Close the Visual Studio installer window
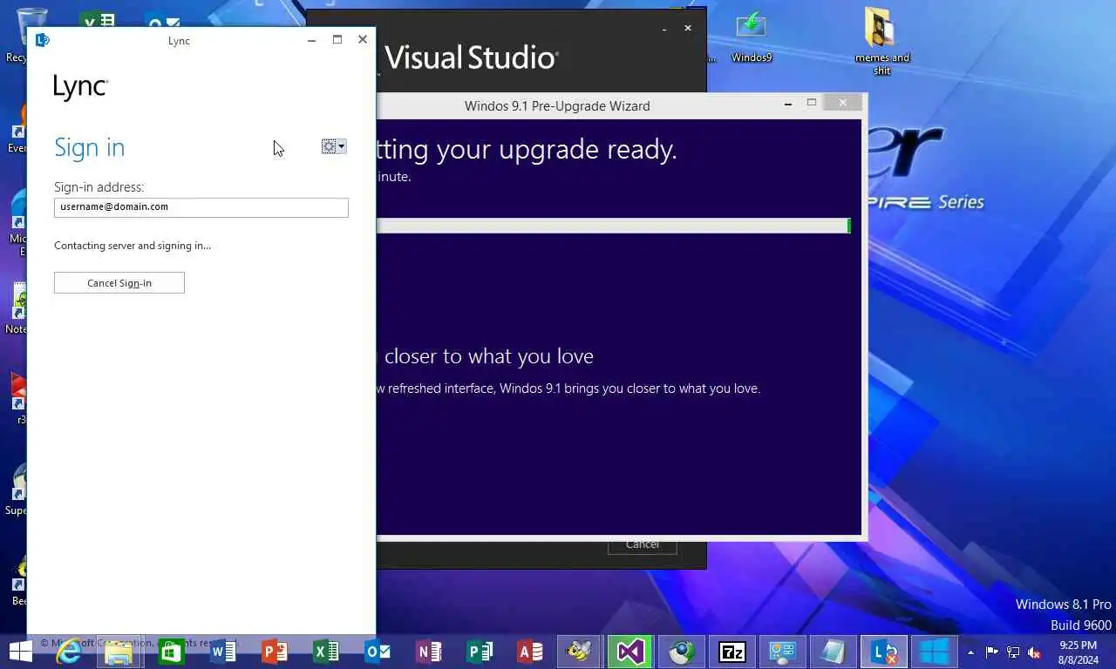This screenshot has height=669, width=1116. pos(688,28)
